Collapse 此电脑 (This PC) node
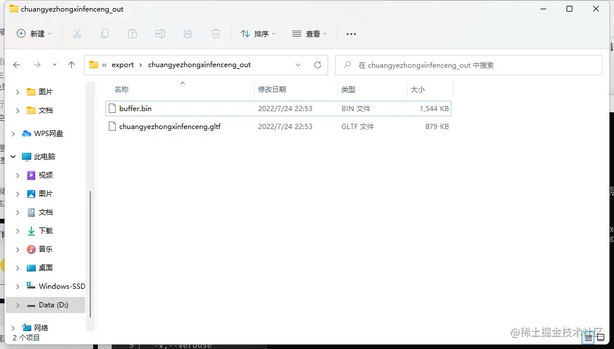The image size is (614, 349). pos(13,157)
